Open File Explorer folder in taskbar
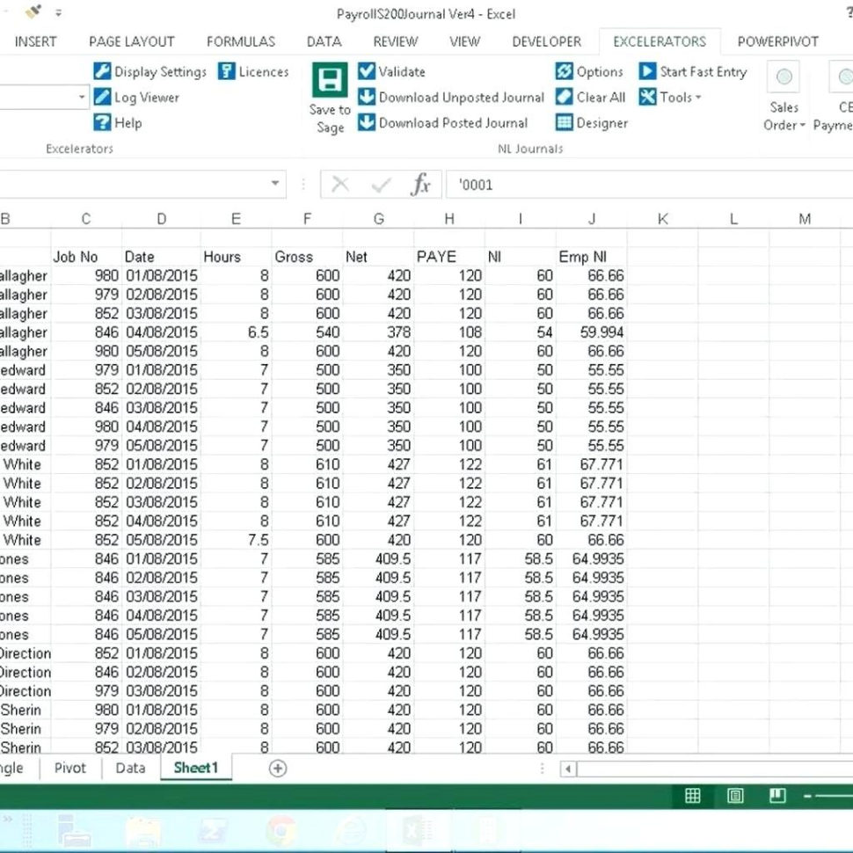 click(x=142, y=831)
